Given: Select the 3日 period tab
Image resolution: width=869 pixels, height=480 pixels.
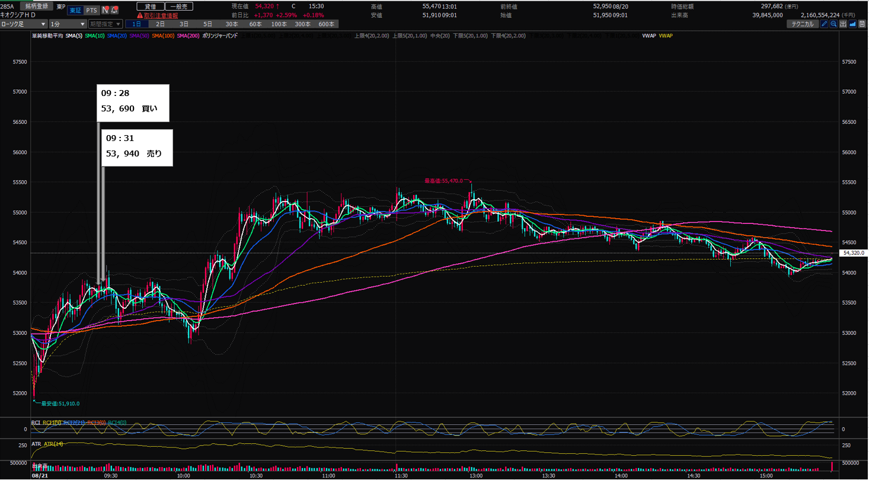Looking at the screenshot, I should (x=184, y=24).
